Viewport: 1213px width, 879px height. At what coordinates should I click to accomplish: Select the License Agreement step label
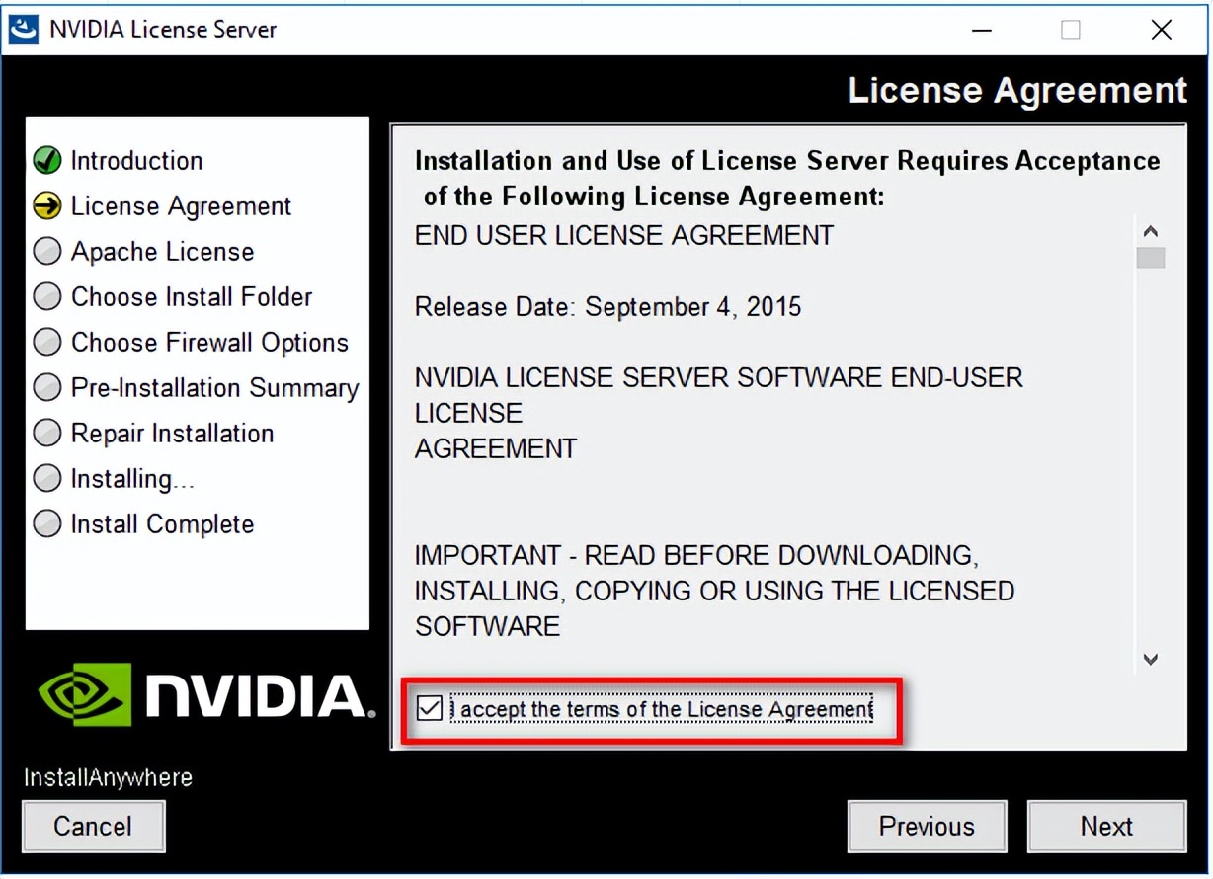tap(181, 205)
